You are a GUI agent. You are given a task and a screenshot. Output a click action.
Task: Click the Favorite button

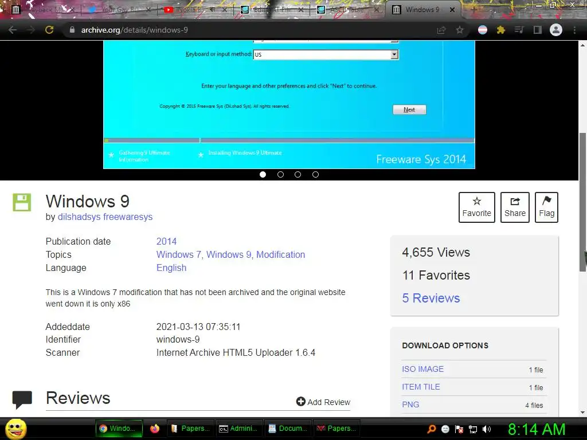click(x=476, y=207)
